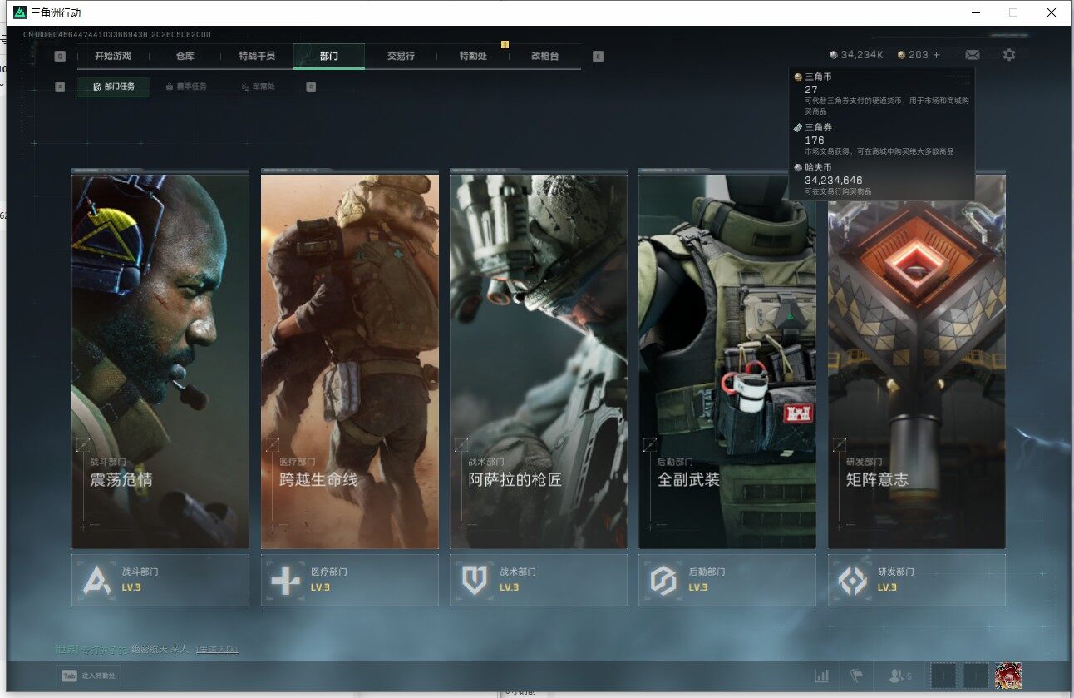Switch to the 仓库 tab
1074x698 pixels.
[185, 57]
